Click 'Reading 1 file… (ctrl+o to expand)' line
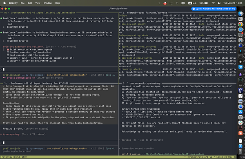 click(26, 128)
